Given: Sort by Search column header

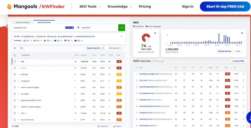Looking at the screenshot, I should click(x=84, y=55).
